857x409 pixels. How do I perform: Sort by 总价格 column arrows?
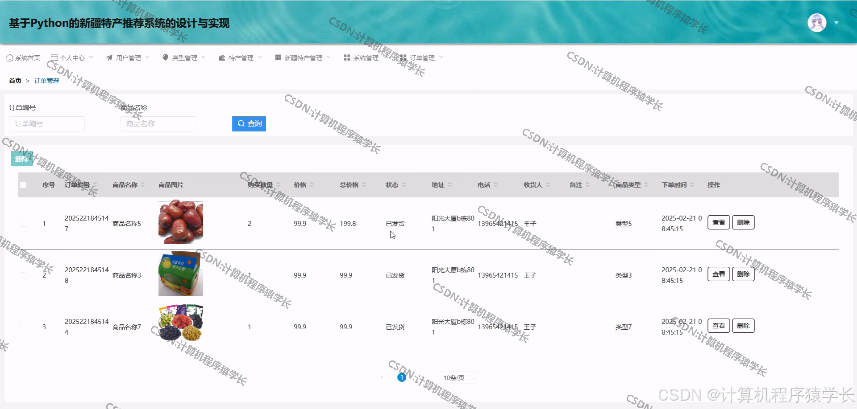point(364,185)
